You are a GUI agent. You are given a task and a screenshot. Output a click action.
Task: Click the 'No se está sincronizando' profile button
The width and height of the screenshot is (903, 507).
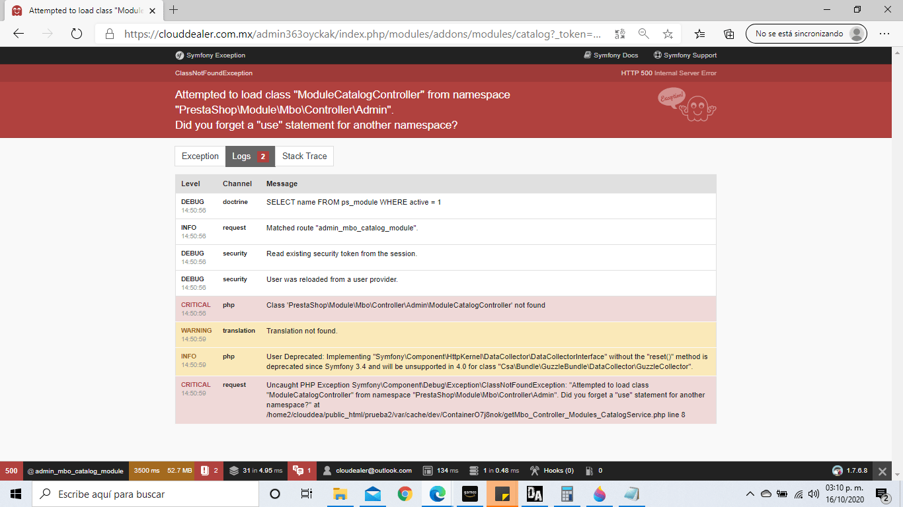point(806,34)
